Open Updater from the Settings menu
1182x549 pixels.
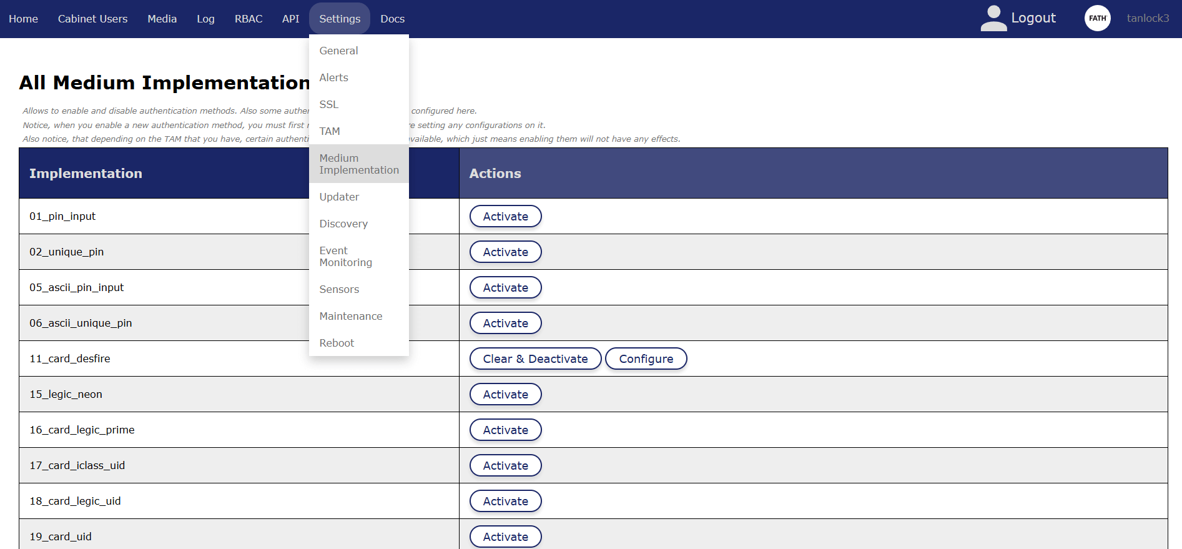339,197
